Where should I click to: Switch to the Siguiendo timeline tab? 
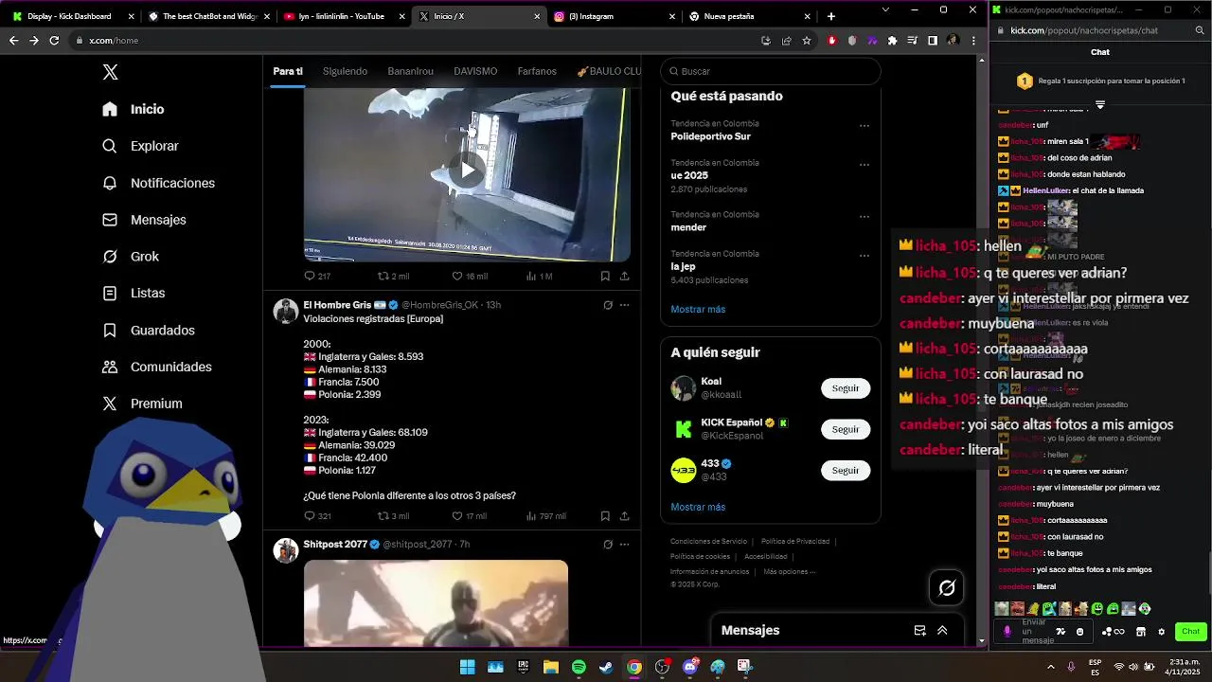(x=345, y=71)
